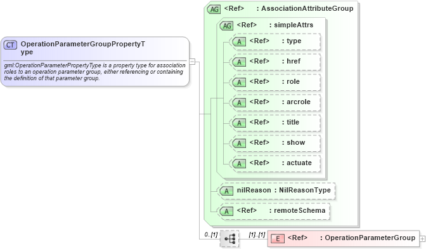Click the attribute icon for arcrole
The image size is (426, 249).
click(239, 103)
